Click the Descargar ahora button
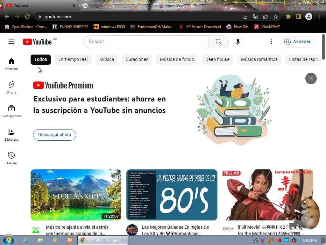Screen dimensions: 326x245 (54, 135)
